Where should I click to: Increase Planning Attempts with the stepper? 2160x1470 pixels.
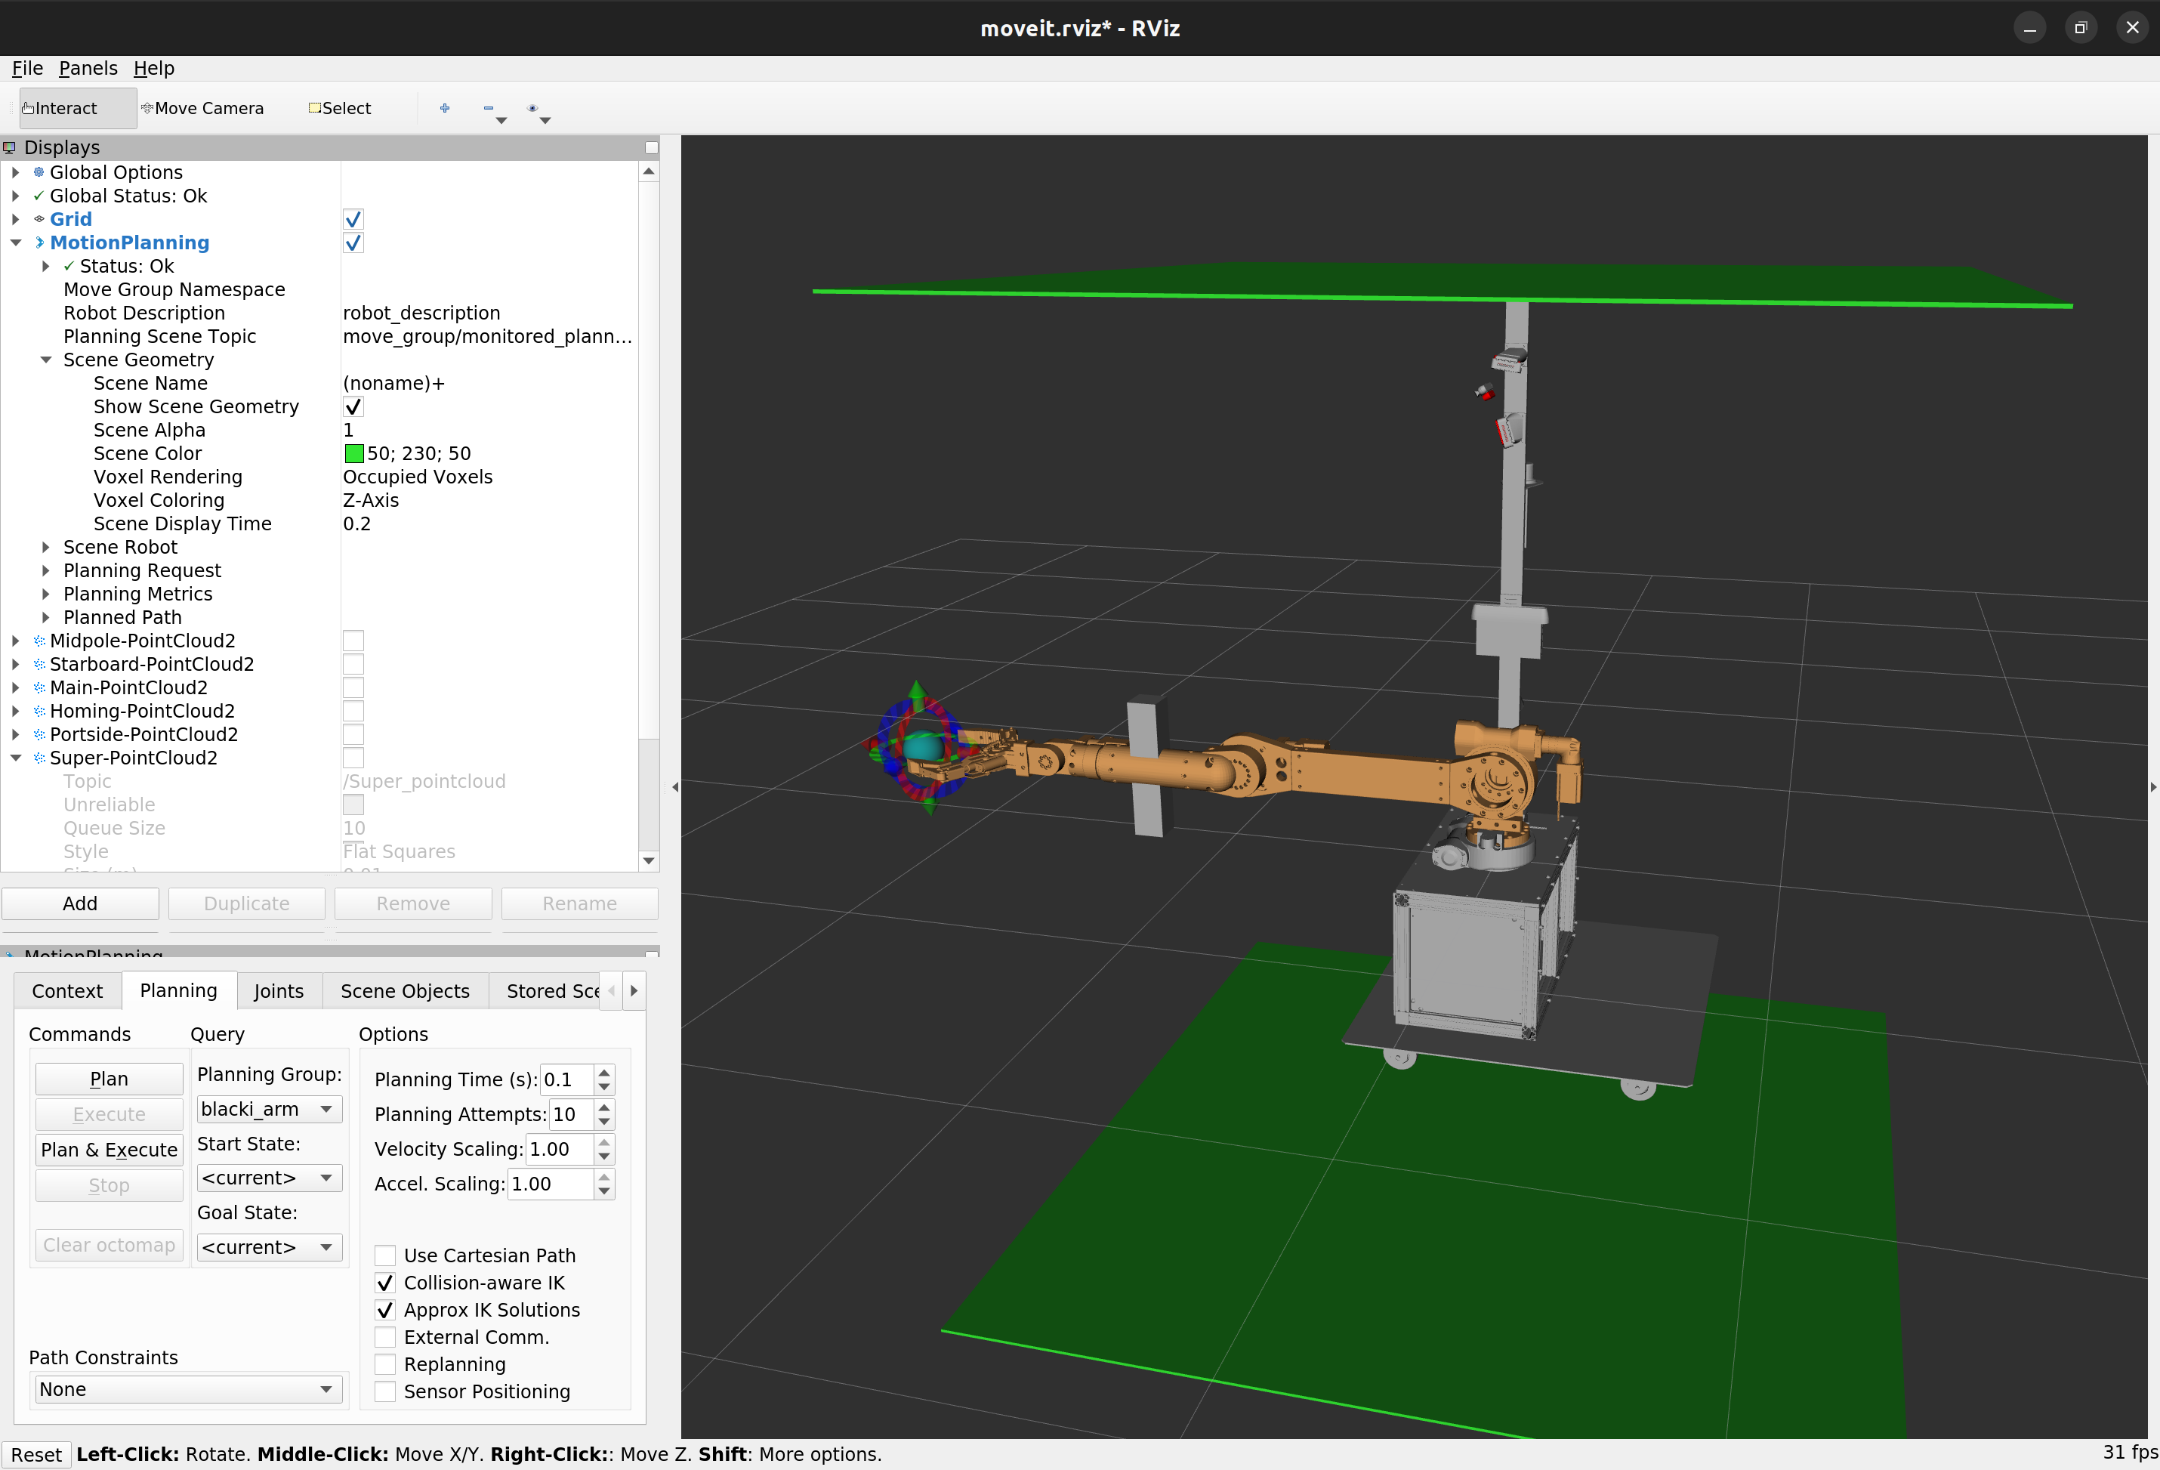coord(604,1108)
